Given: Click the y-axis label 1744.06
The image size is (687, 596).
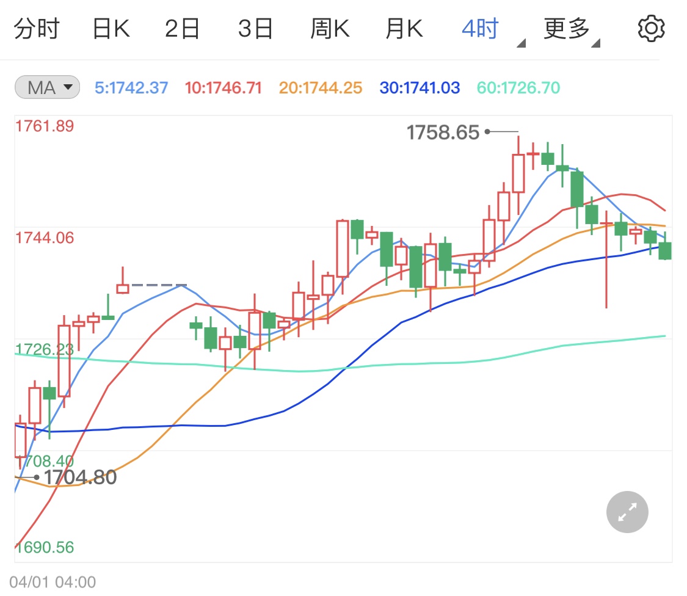Looking at the screenshot, I should tap(45, 238).
